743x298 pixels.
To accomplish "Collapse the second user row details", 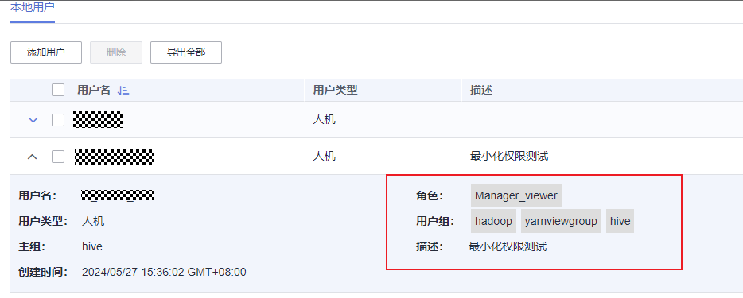I will click(33, 157).
